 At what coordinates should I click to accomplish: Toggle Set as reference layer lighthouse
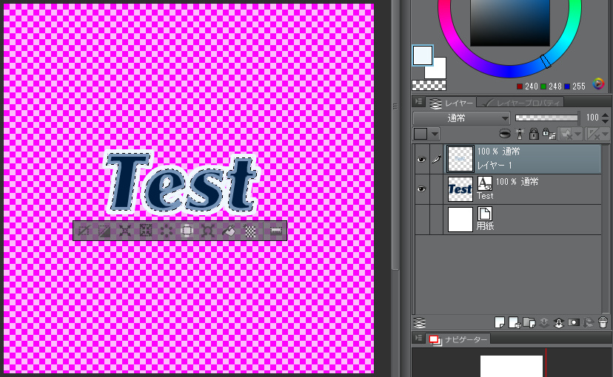tap(520, 134)
